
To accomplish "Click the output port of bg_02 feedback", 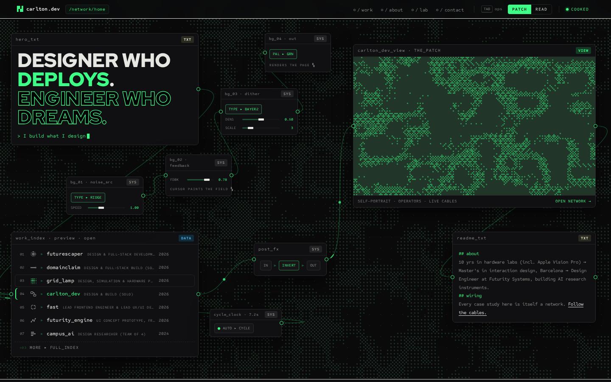I will point(231,175).
